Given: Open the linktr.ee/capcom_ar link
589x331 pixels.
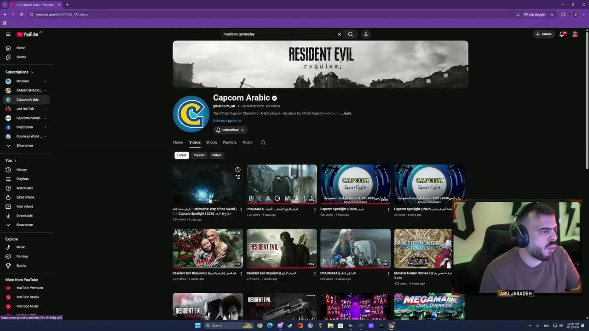Looking at the screenshot, I should point(227,121).
